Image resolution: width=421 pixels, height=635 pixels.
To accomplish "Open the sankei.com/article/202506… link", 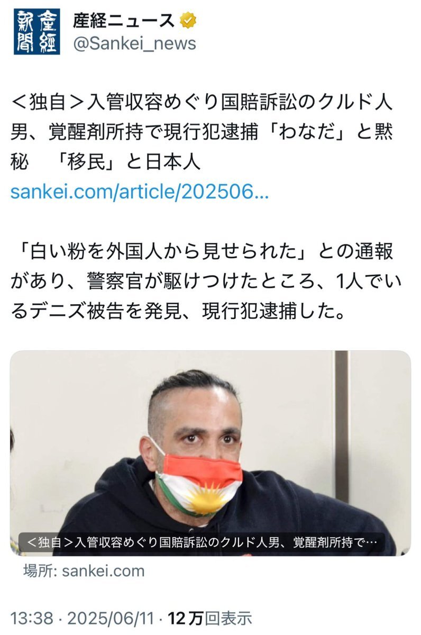I will [140, 190].
